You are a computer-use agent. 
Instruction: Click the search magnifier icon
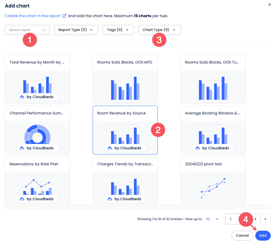point(45,30)
